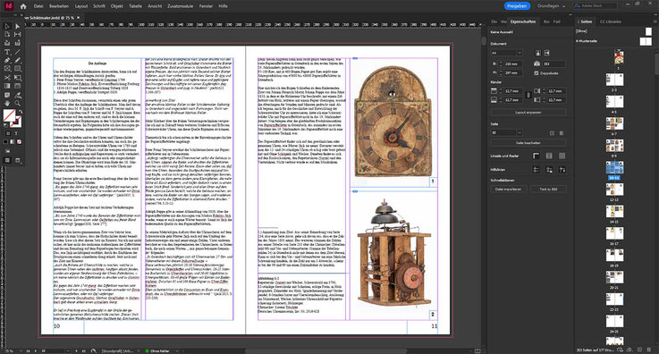Select the Line tool
Image resolution: width=659 pixels, height=354 pixels.
tap(17, 52)
